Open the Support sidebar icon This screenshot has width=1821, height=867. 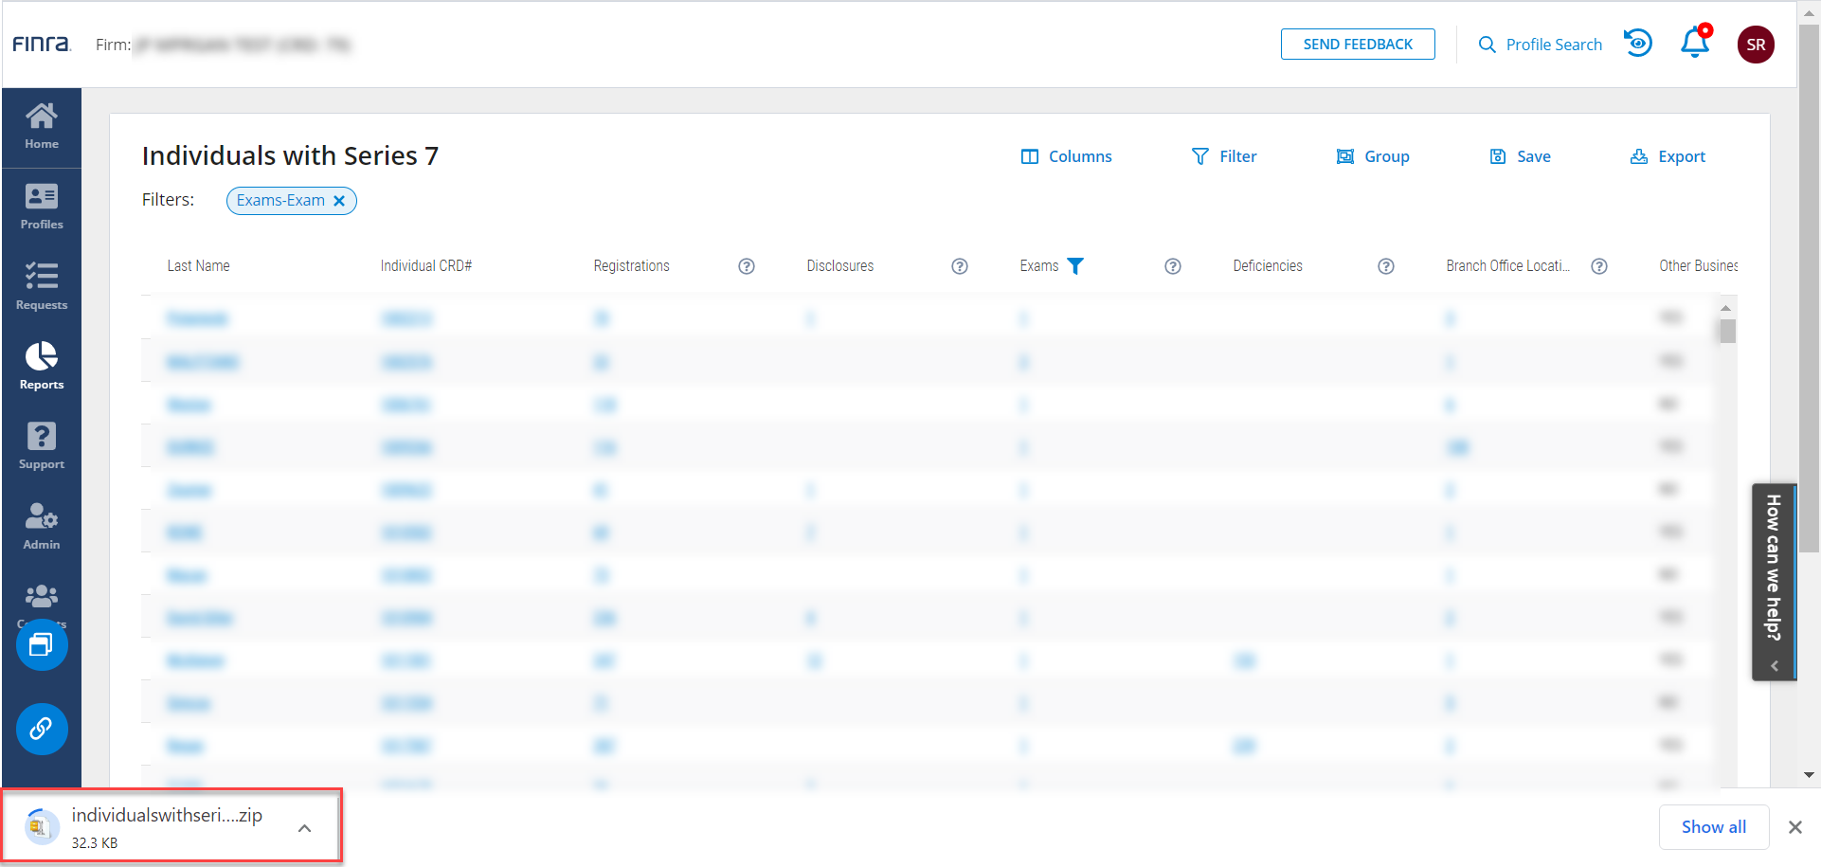42,446
